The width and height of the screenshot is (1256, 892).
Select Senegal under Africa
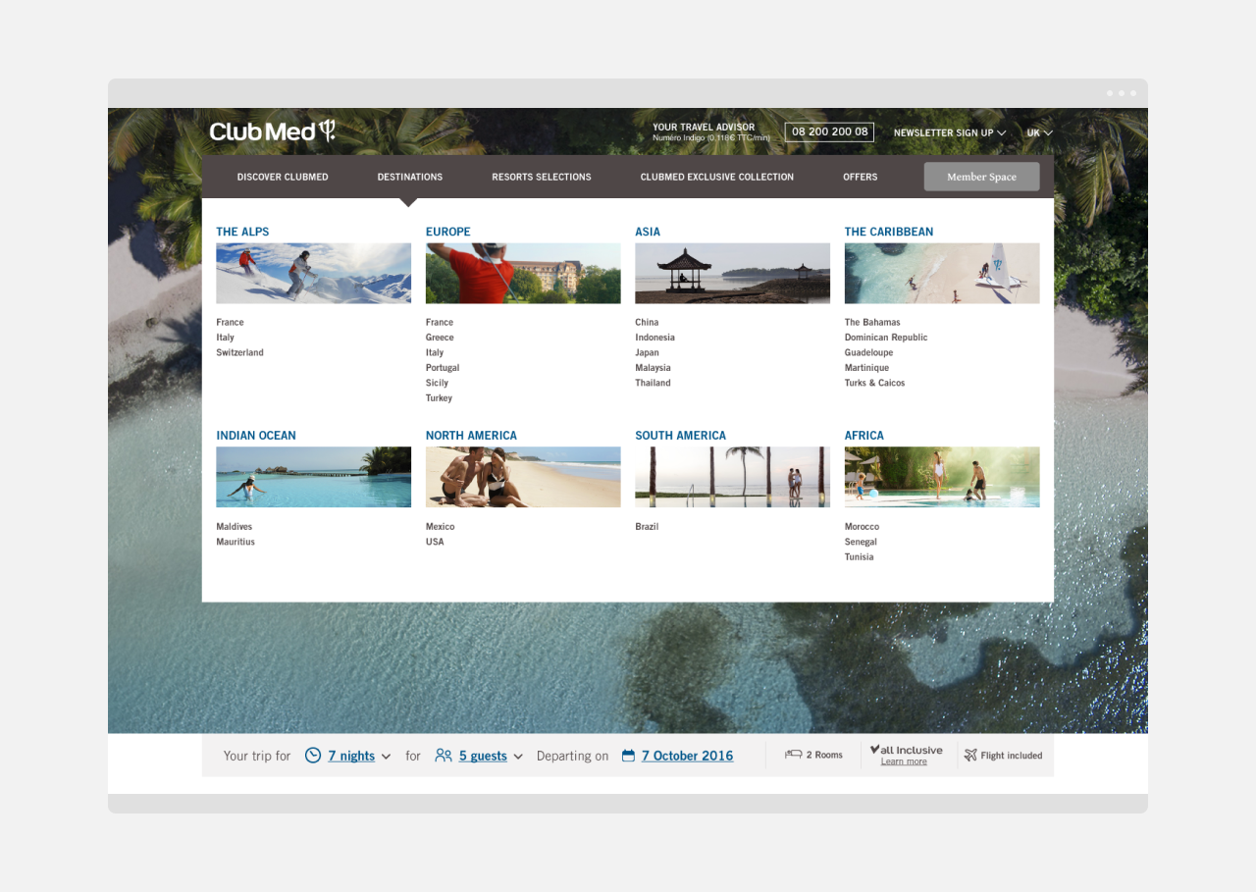tap(861, 542)
